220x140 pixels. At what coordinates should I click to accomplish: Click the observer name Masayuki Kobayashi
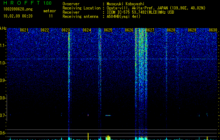[x=126, y=4]
